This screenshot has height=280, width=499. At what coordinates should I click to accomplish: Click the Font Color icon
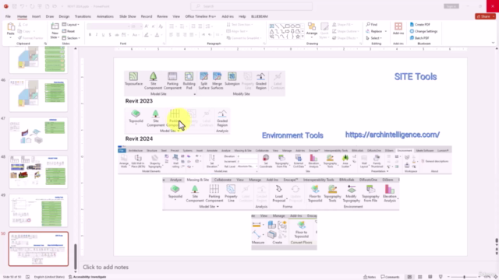pos(157,35)
